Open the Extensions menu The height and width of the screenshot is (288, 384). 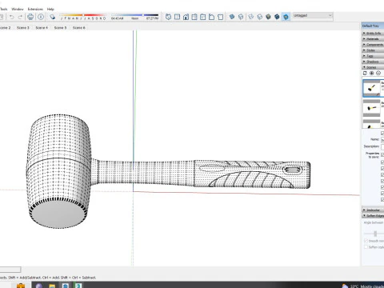click(35, 9)
